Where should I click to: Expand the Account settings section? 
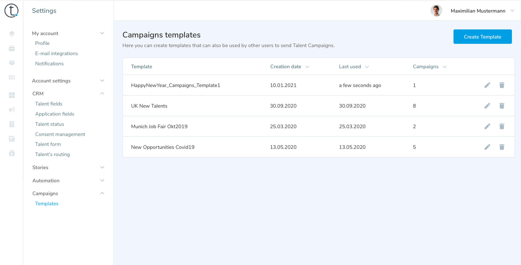tap(102, 81)
